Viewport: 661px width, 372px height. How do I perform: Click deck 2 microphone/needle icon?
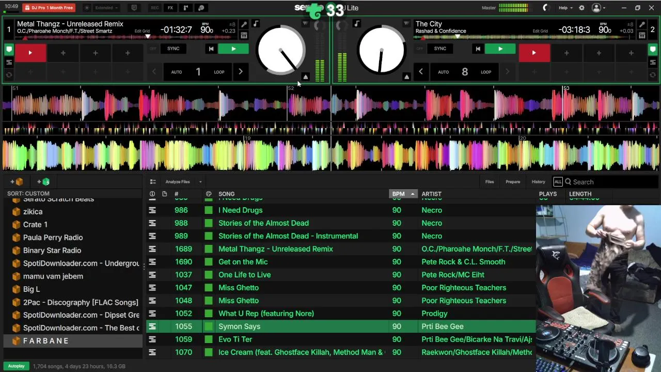[642, 25]
